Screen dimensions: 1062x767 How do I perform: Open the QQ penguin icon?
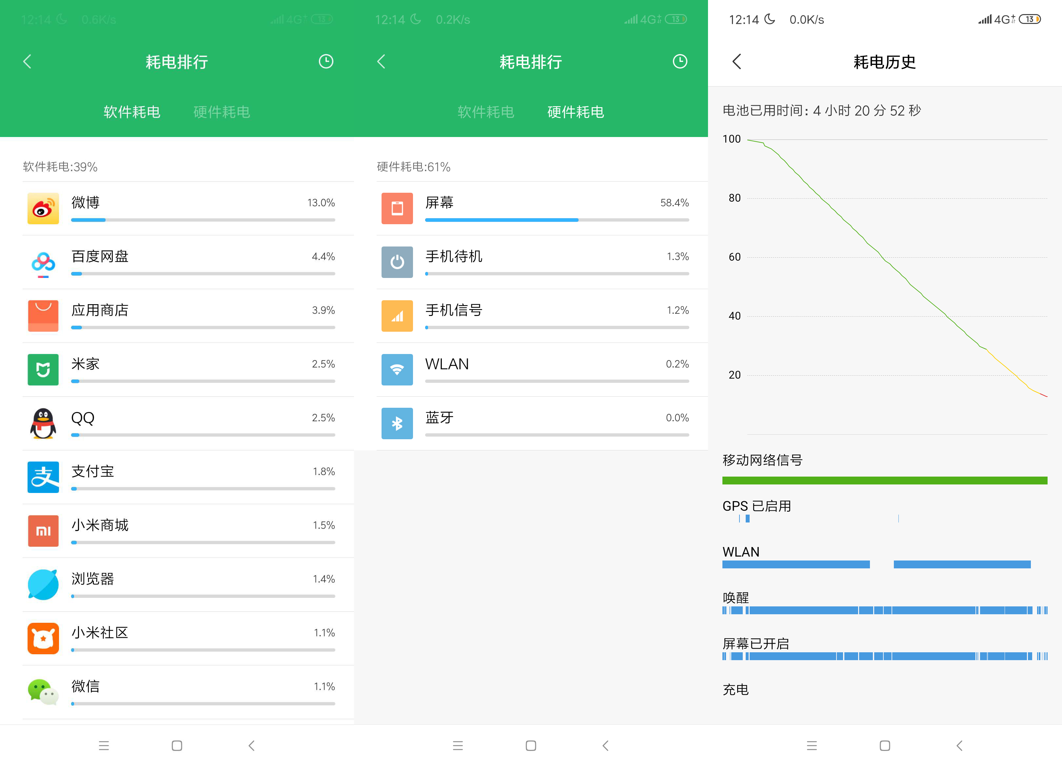point(43,423)
